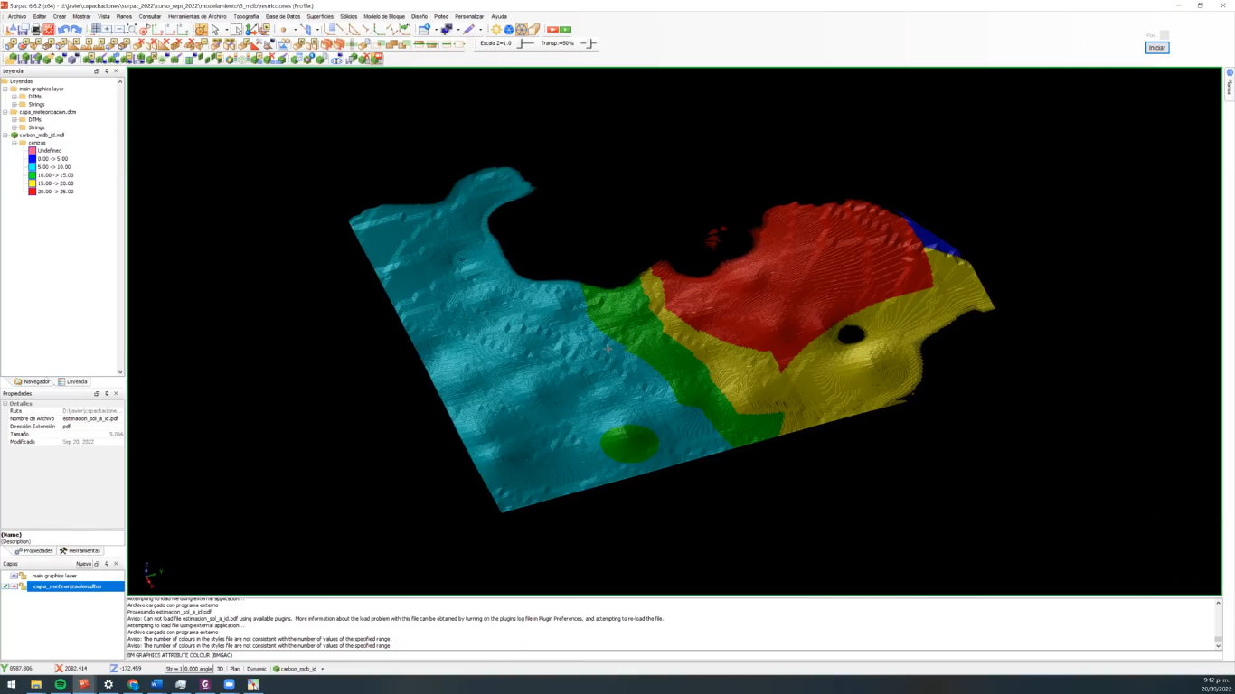Open the Base de Datos menu
Screen dimensions: 1235x694
click(x=283, y=16)
